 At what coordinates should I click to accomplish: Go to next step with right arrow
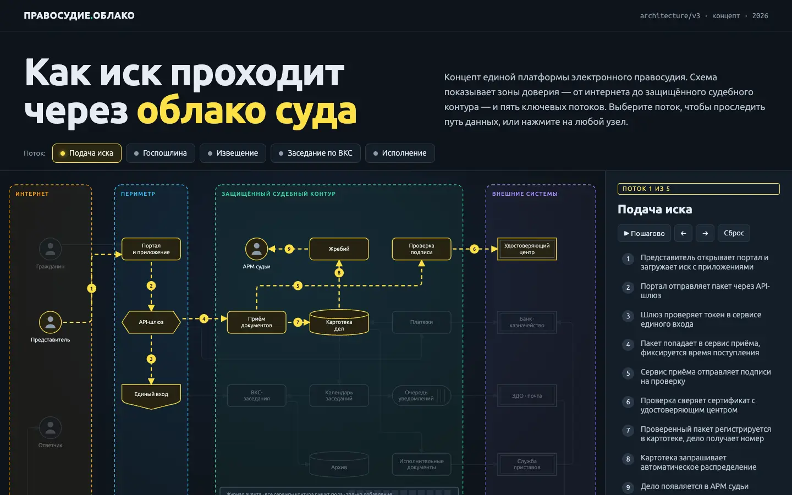click(705, 233)
